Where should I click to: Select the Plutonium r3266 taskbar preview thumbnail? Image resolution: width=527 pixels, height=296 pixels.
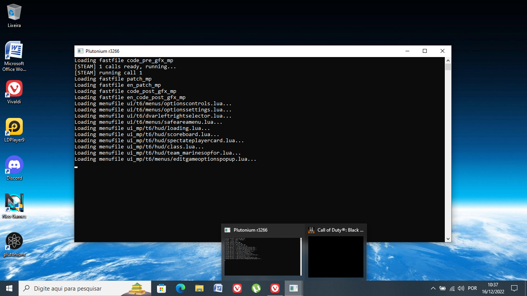263,252
